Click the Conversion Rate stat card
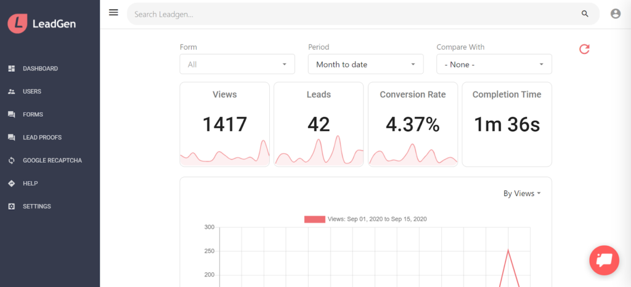Screen dimensions: 631x287 [413, 124]
